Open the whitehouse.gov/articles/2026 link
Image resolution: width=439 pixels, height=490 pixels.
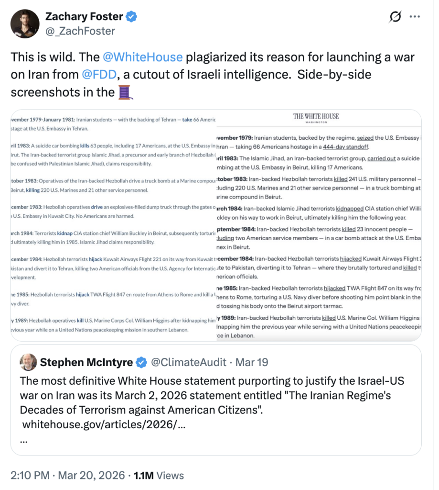coord(104,424)
